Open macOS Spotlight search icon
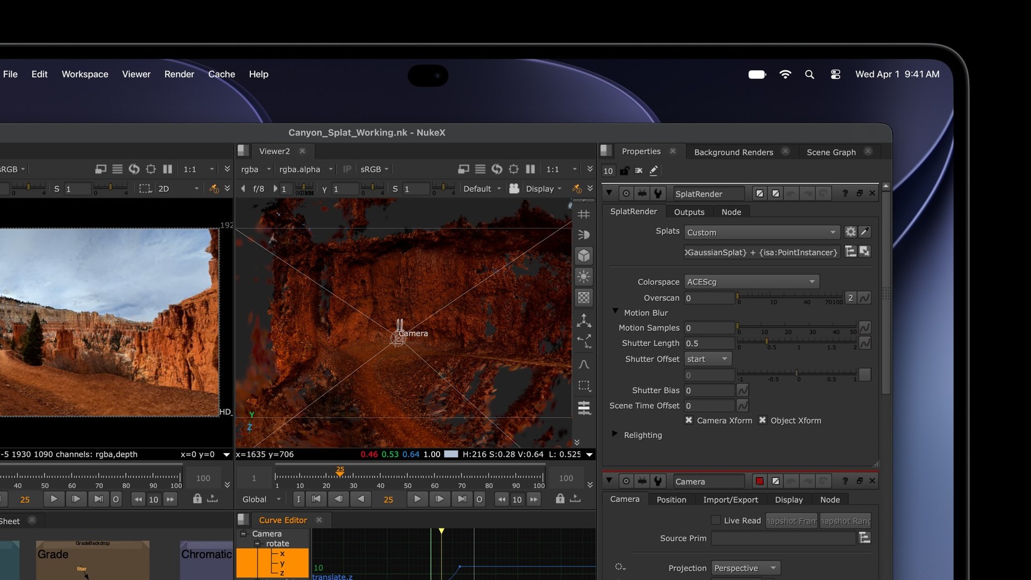1031x580 pixels. click(x=810, y=75)
